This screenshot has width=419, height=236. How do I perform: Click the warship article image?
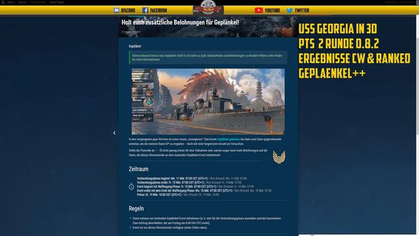(208, 102)
